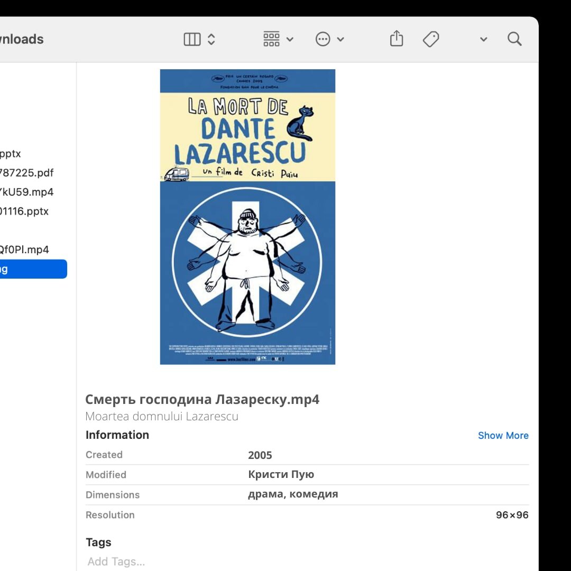
Task: Click the highlighted selected file row
Action: point(33,269)
